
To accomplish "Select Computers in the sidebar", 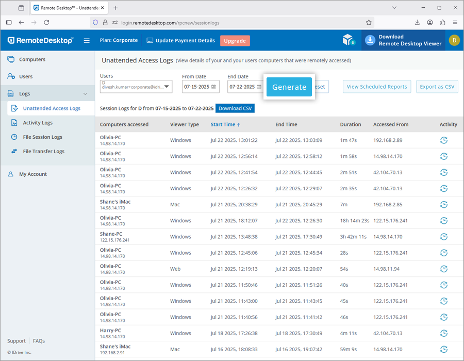I will click(32, 59).
